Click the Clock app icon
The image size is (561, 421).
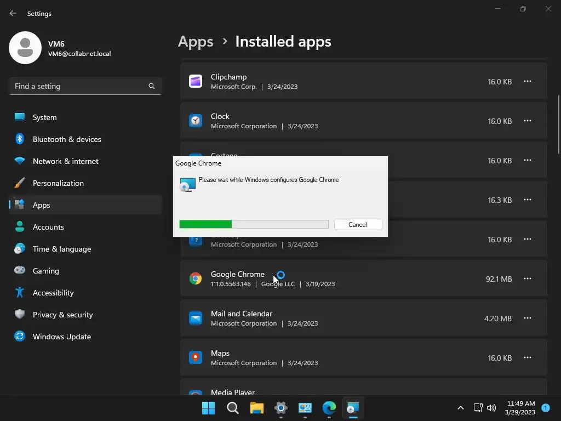coord(196,121)
